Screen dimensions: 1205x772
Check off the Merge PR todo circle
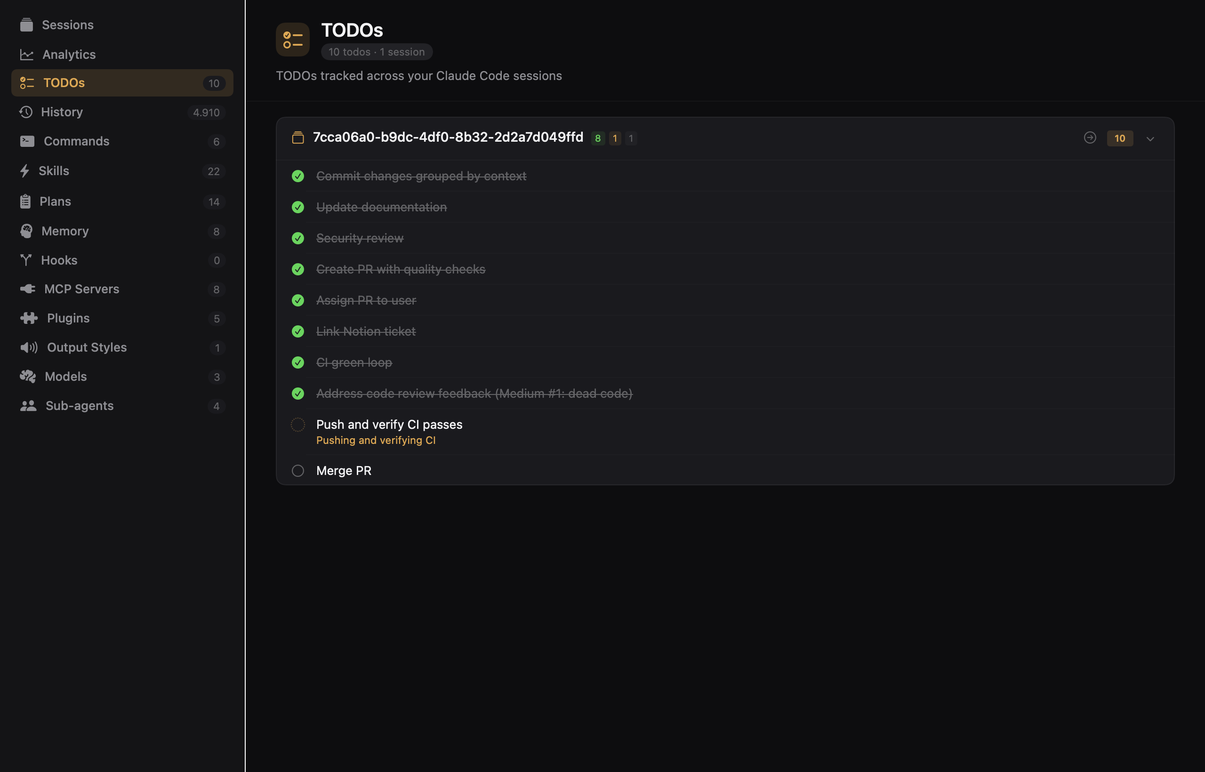point(298,471)
